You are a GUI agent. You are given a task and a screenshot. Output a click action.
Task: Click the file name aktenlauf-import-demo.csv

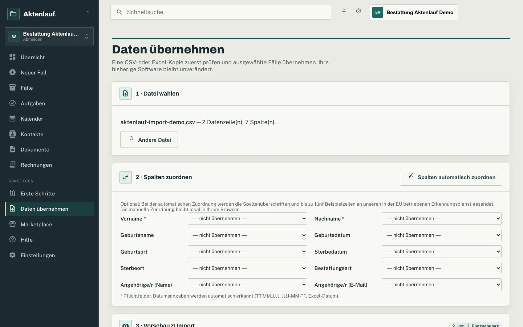(x=158, y=122)
